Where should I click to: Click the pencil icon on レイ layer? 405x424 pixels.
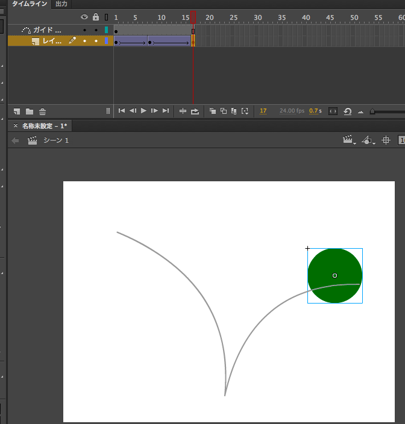coord(72,40)
